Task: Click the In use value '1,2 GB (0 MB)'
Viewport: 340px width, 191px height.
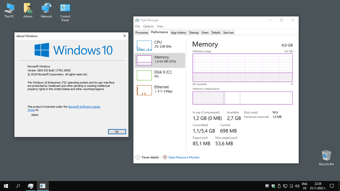Action: 207,118
